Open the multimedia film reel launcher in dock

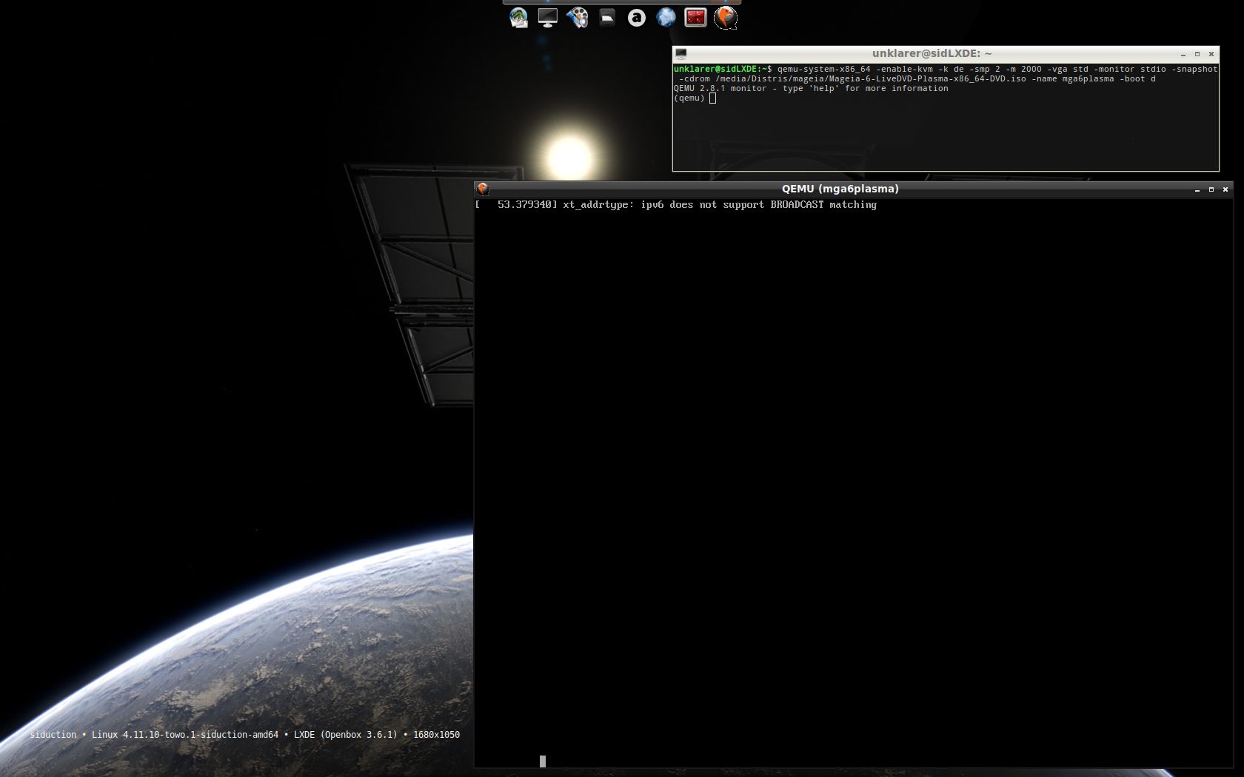tap(578, 18)
